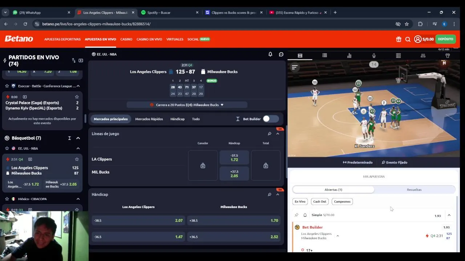Screen dimensions: 465x261
Task: Open the chat bubble icon in the match header
Action: point(281,54)
